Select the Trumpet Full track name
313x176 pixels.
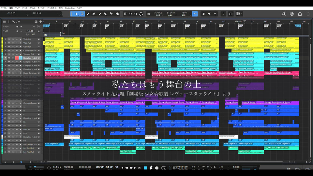pyautogui.click(x=29, y=54)
